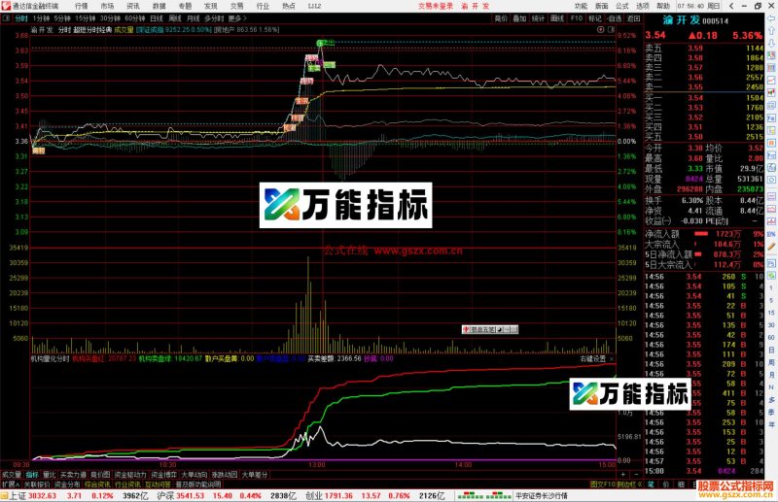Click the circled plus icon above the chart
The width and height of the screenshot is (778, 502).
point(600,30)
